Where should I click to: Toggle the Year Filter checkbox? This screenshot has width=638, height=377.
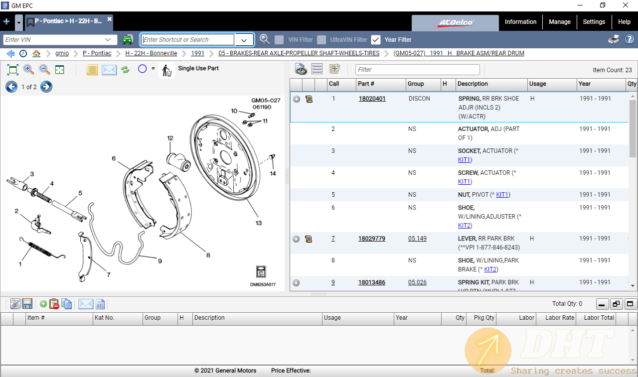(376, 40)
